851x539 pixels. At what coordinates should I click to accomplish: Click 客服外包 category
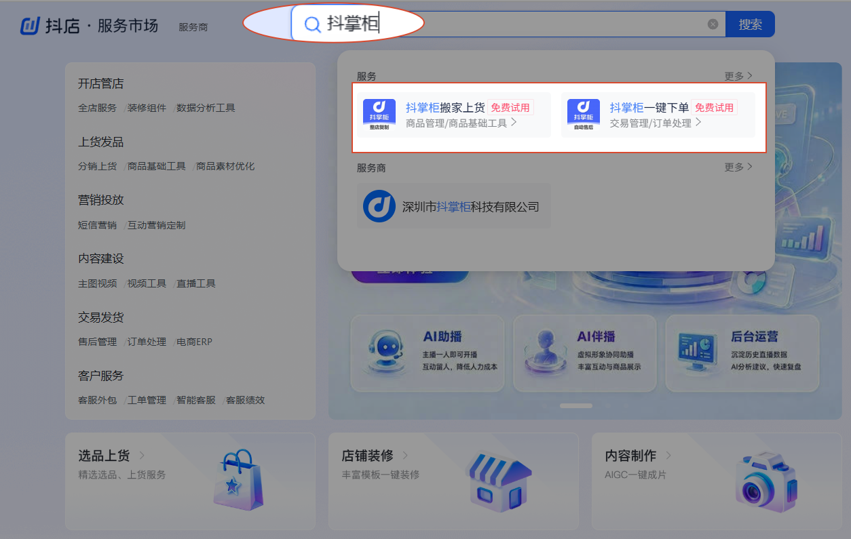tap(97, 400)
